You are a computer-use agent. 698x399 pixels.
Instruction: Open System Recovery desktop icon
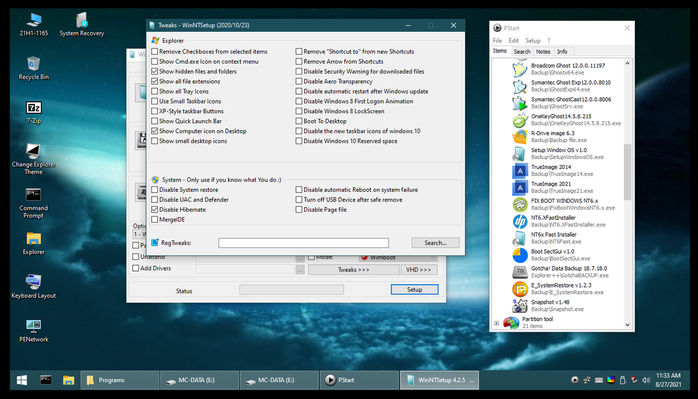click(82, 24)
